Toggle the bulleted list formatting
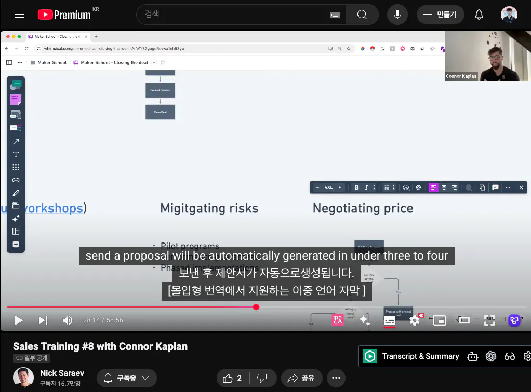 click(x=386, y=187)
